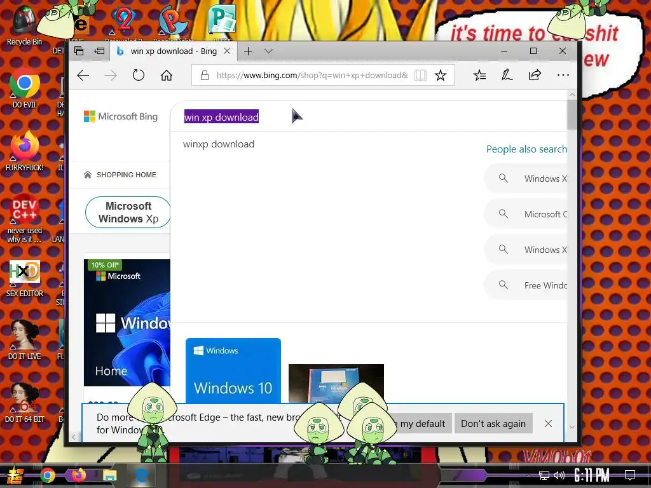Click the lock icon in address bar
Screen dimensions: 651x488
(204, 75)
